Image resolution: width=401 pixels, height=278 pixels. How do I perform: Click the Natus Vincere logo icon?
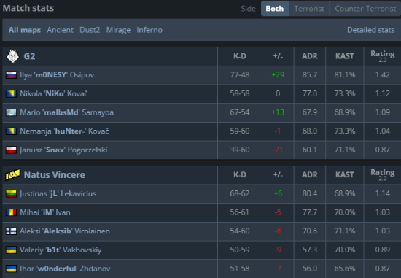coord(13,174)
